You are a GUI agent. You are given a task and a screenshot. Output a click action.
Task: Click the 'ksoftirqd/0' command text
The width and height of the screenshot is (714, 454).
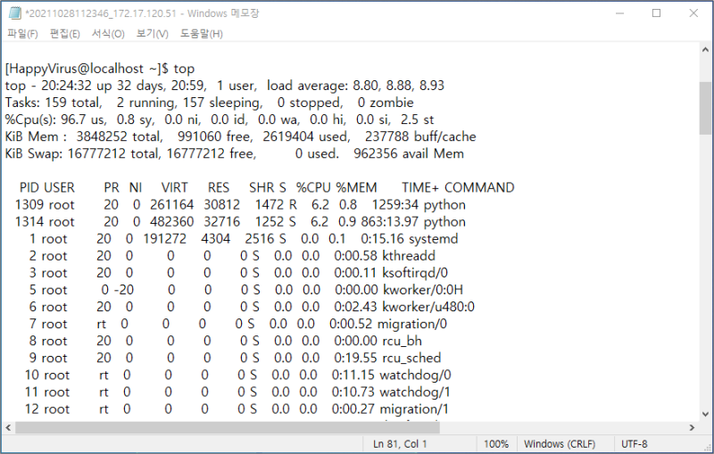tap(415, 273)
